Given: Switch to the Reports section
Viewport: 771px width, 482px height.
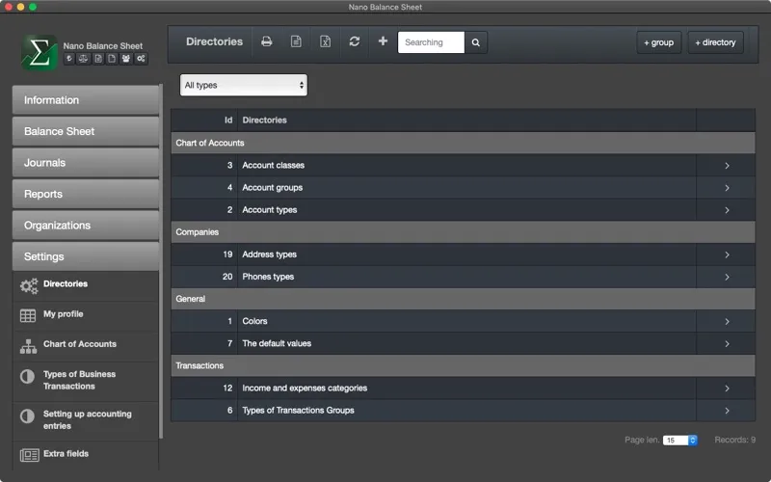Looking at the screenshot, I should point(86,194).
